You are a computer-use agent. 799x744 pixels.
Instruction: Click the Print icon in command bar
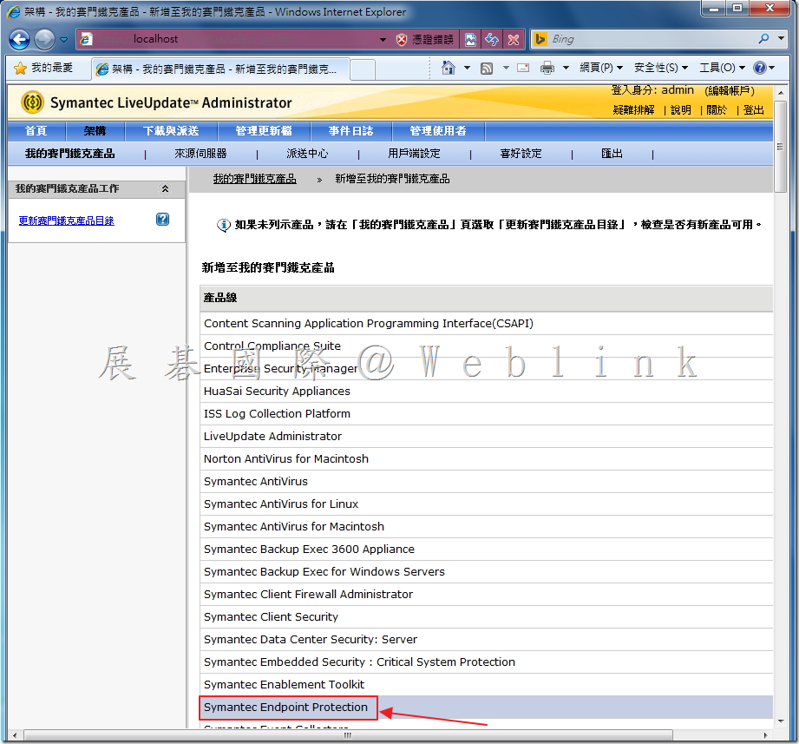coord(547,68)
